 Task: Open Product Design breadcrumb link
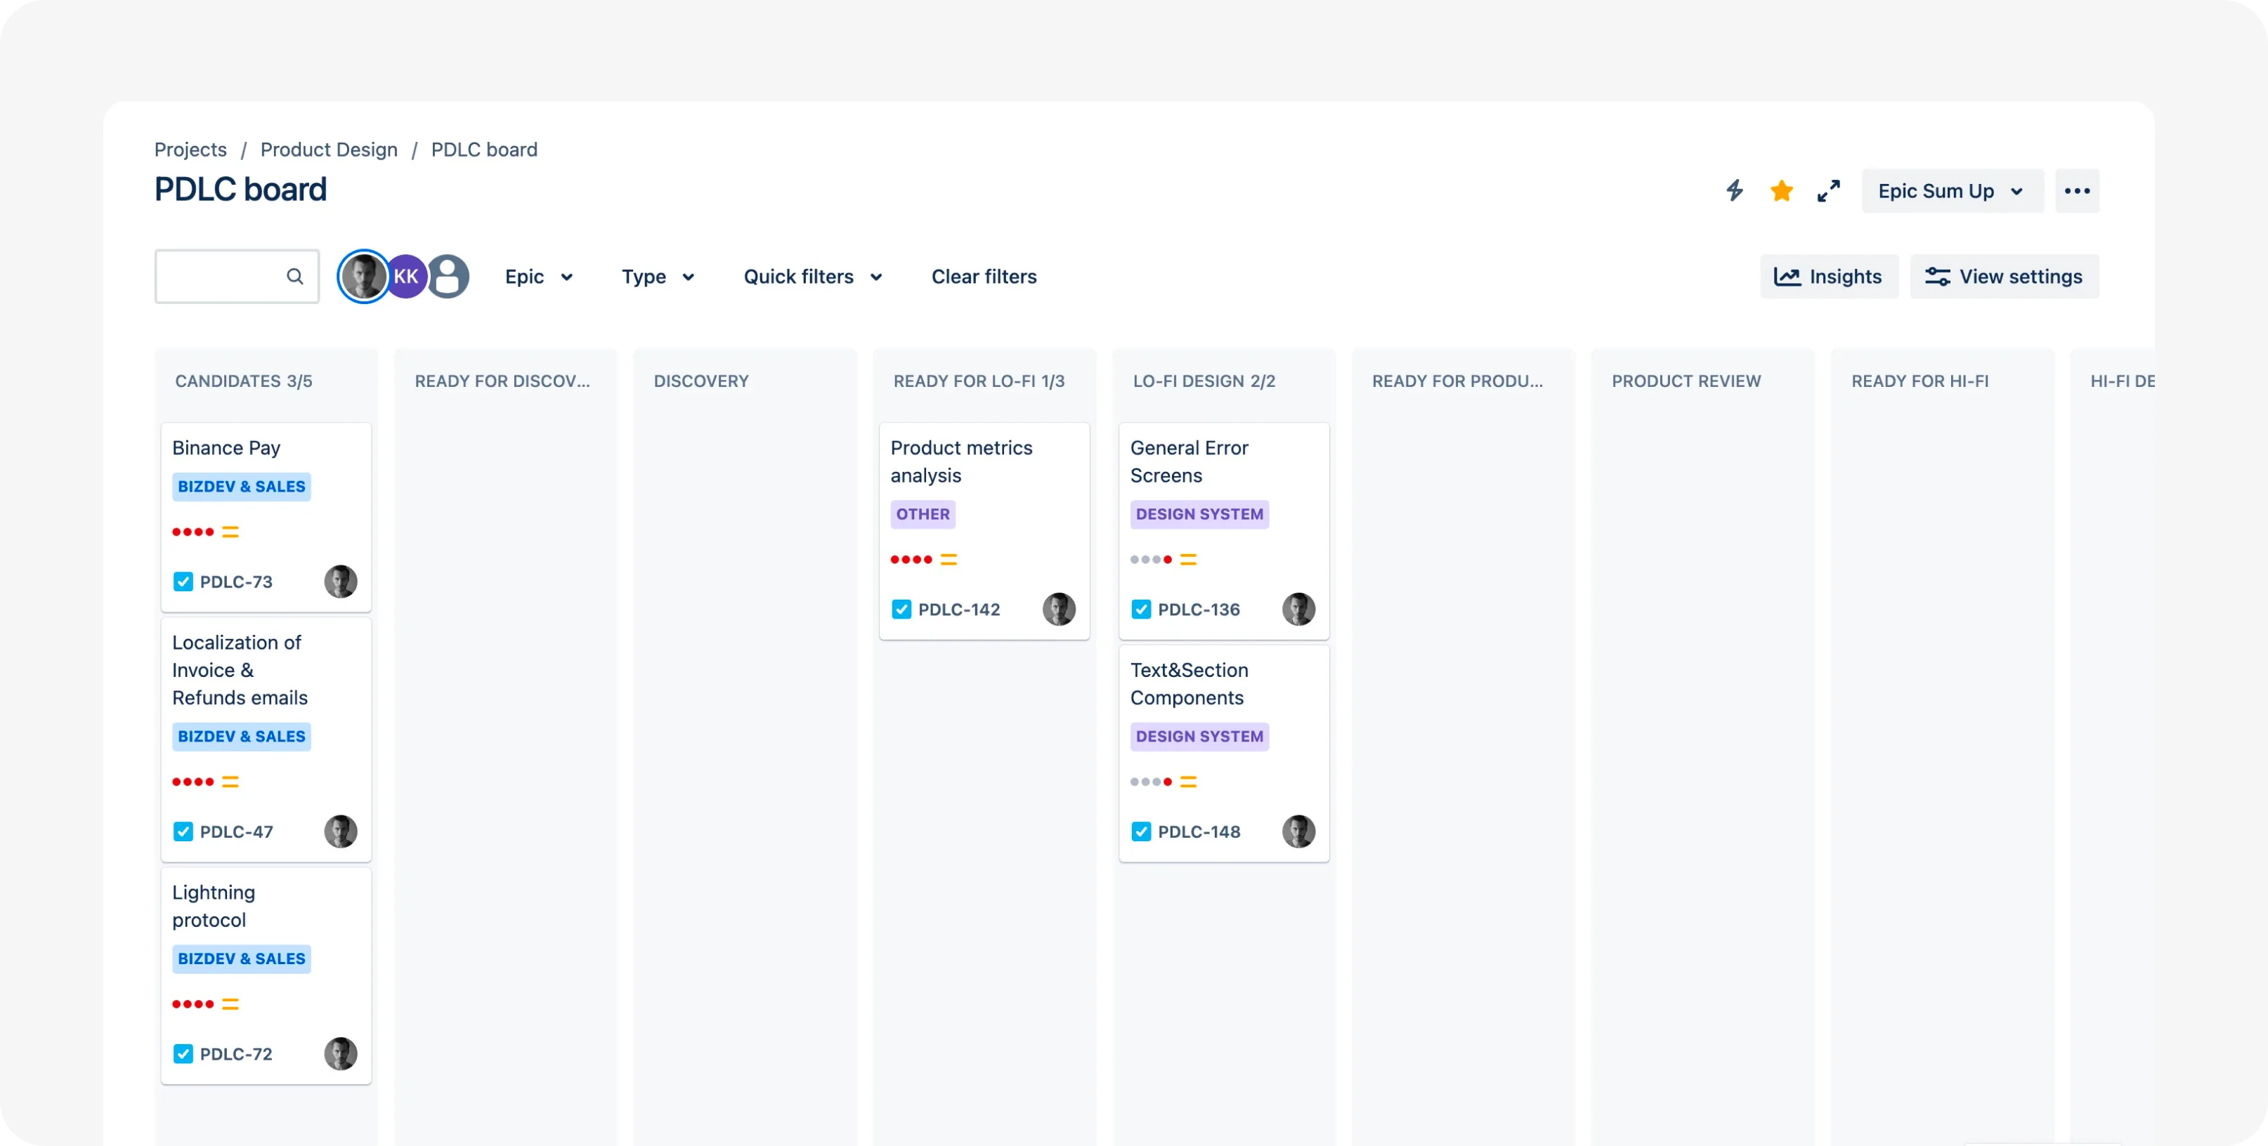click(x=330, y=150)
